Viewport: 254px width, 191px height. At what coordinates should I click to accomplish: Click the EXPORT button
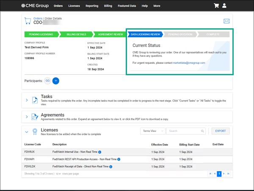220,131
